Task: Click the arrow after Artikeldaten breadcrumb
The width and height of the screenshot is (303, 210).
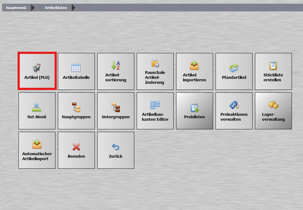Action: pos(73,7)
